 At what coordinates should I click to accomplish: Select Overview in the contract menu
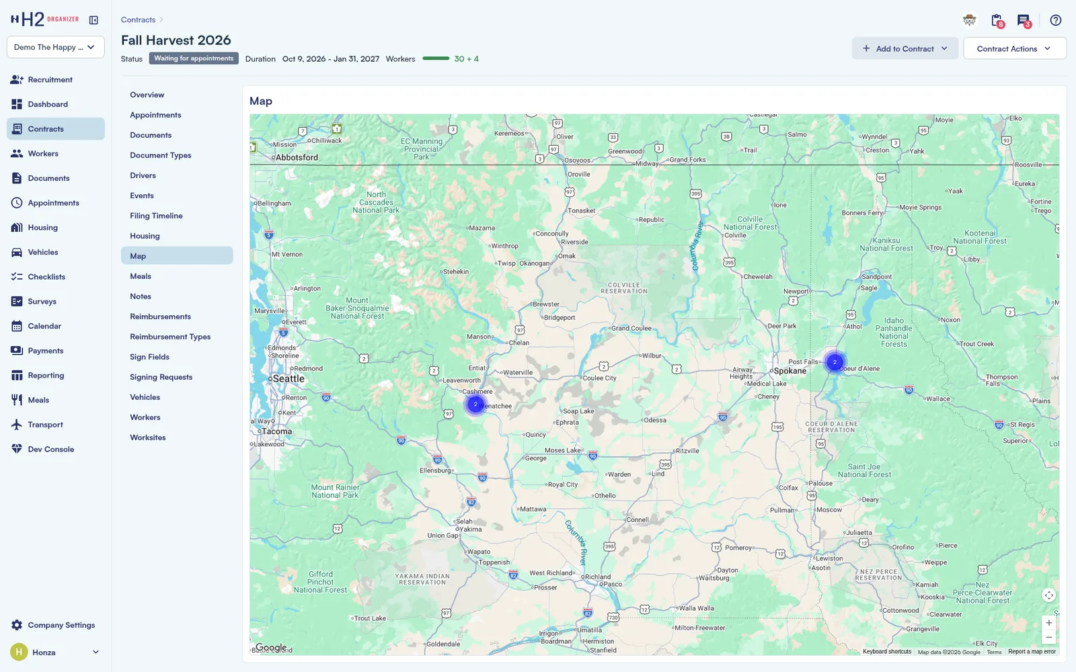click(177, 95)
